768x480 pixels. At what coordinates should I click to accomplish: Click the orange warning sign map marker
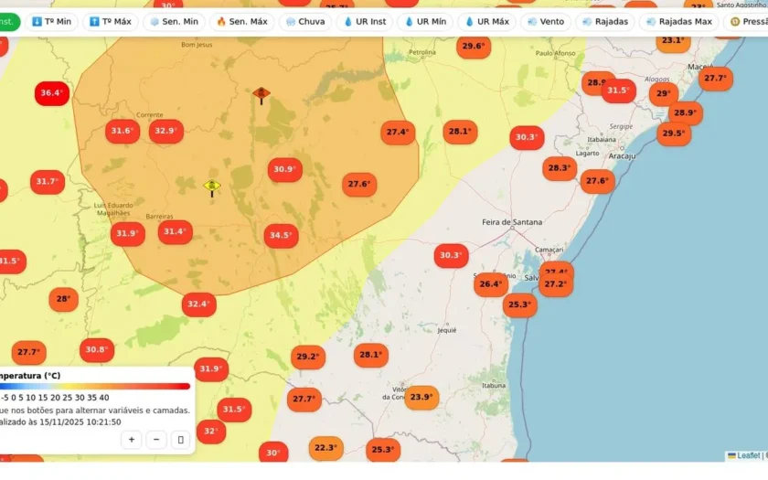click(x=261, y=95)
